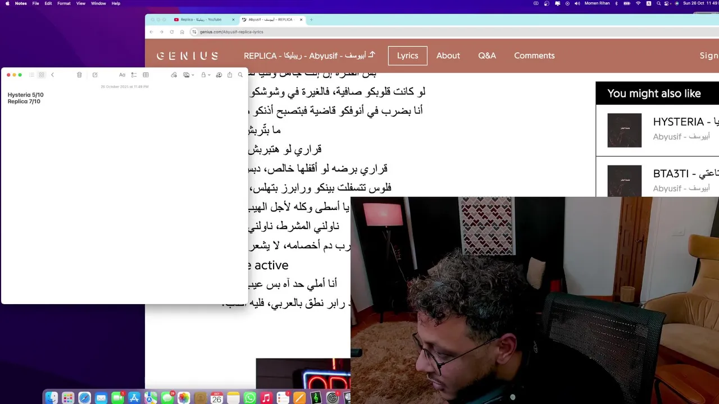
Task: Close the YouTube browser tab
Action: [x=233, y=20]
